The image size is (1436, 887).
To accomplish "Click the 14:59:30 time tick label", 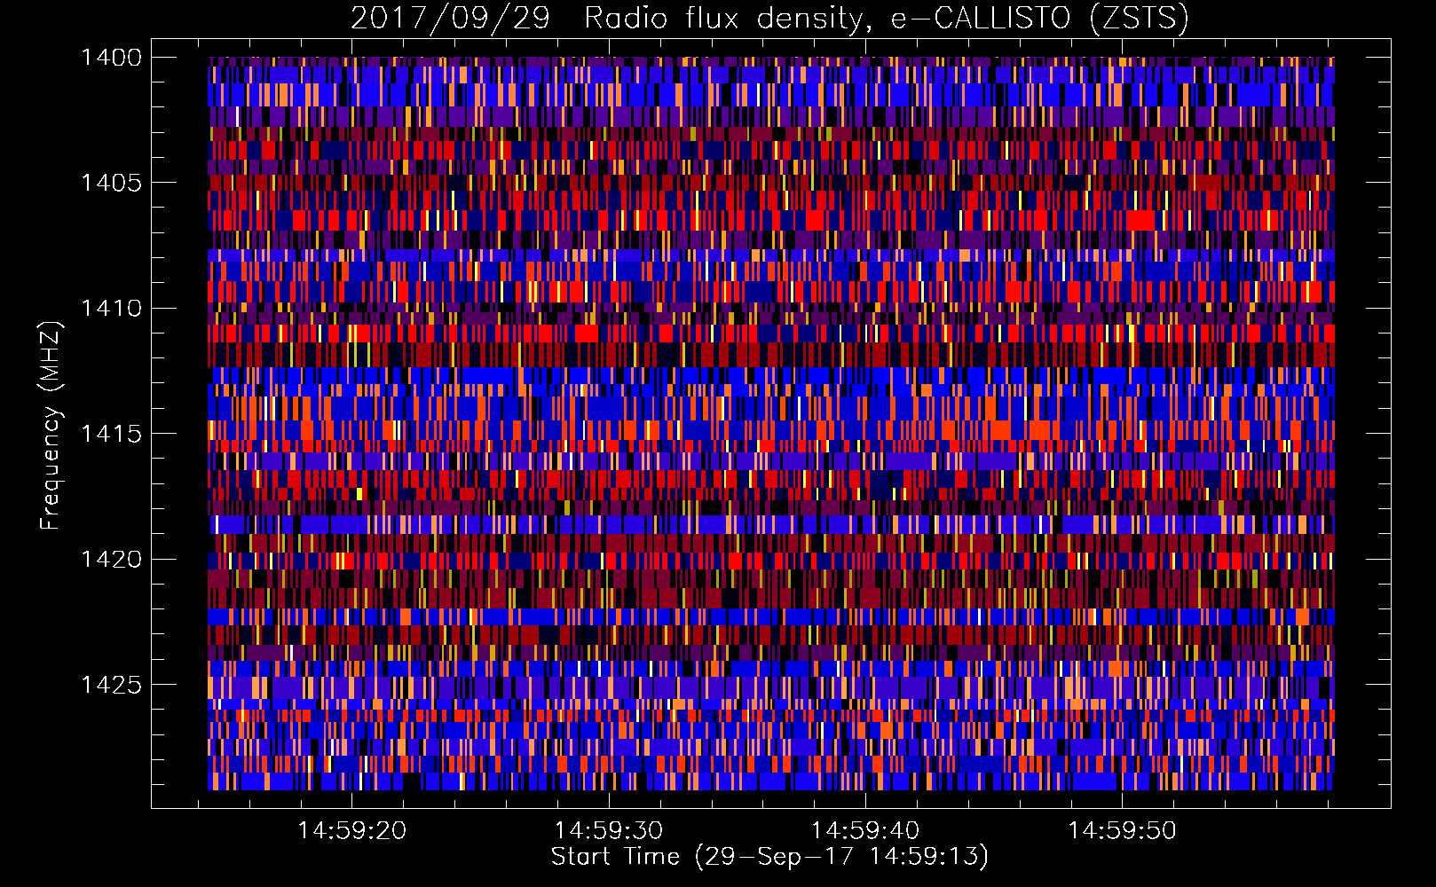I will 609,830.
